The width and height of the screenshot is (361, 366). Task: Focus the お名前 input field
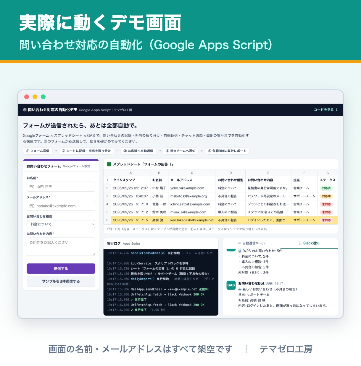tap(61, 187)
